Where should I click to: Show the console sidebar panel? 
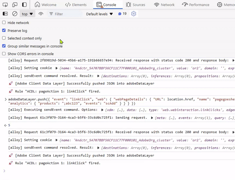(5, 14)
